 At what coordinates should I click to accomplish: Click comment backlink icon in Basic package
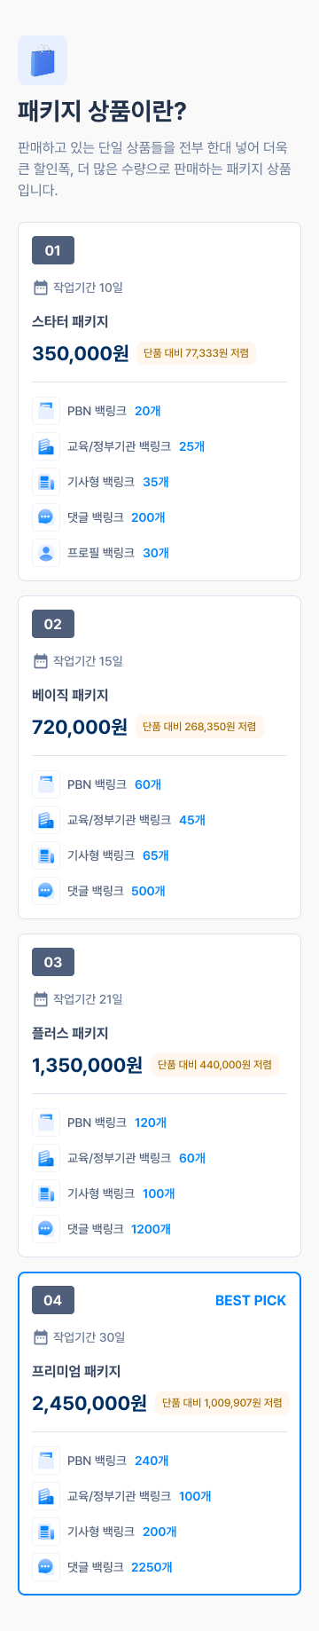coord(46,891)
